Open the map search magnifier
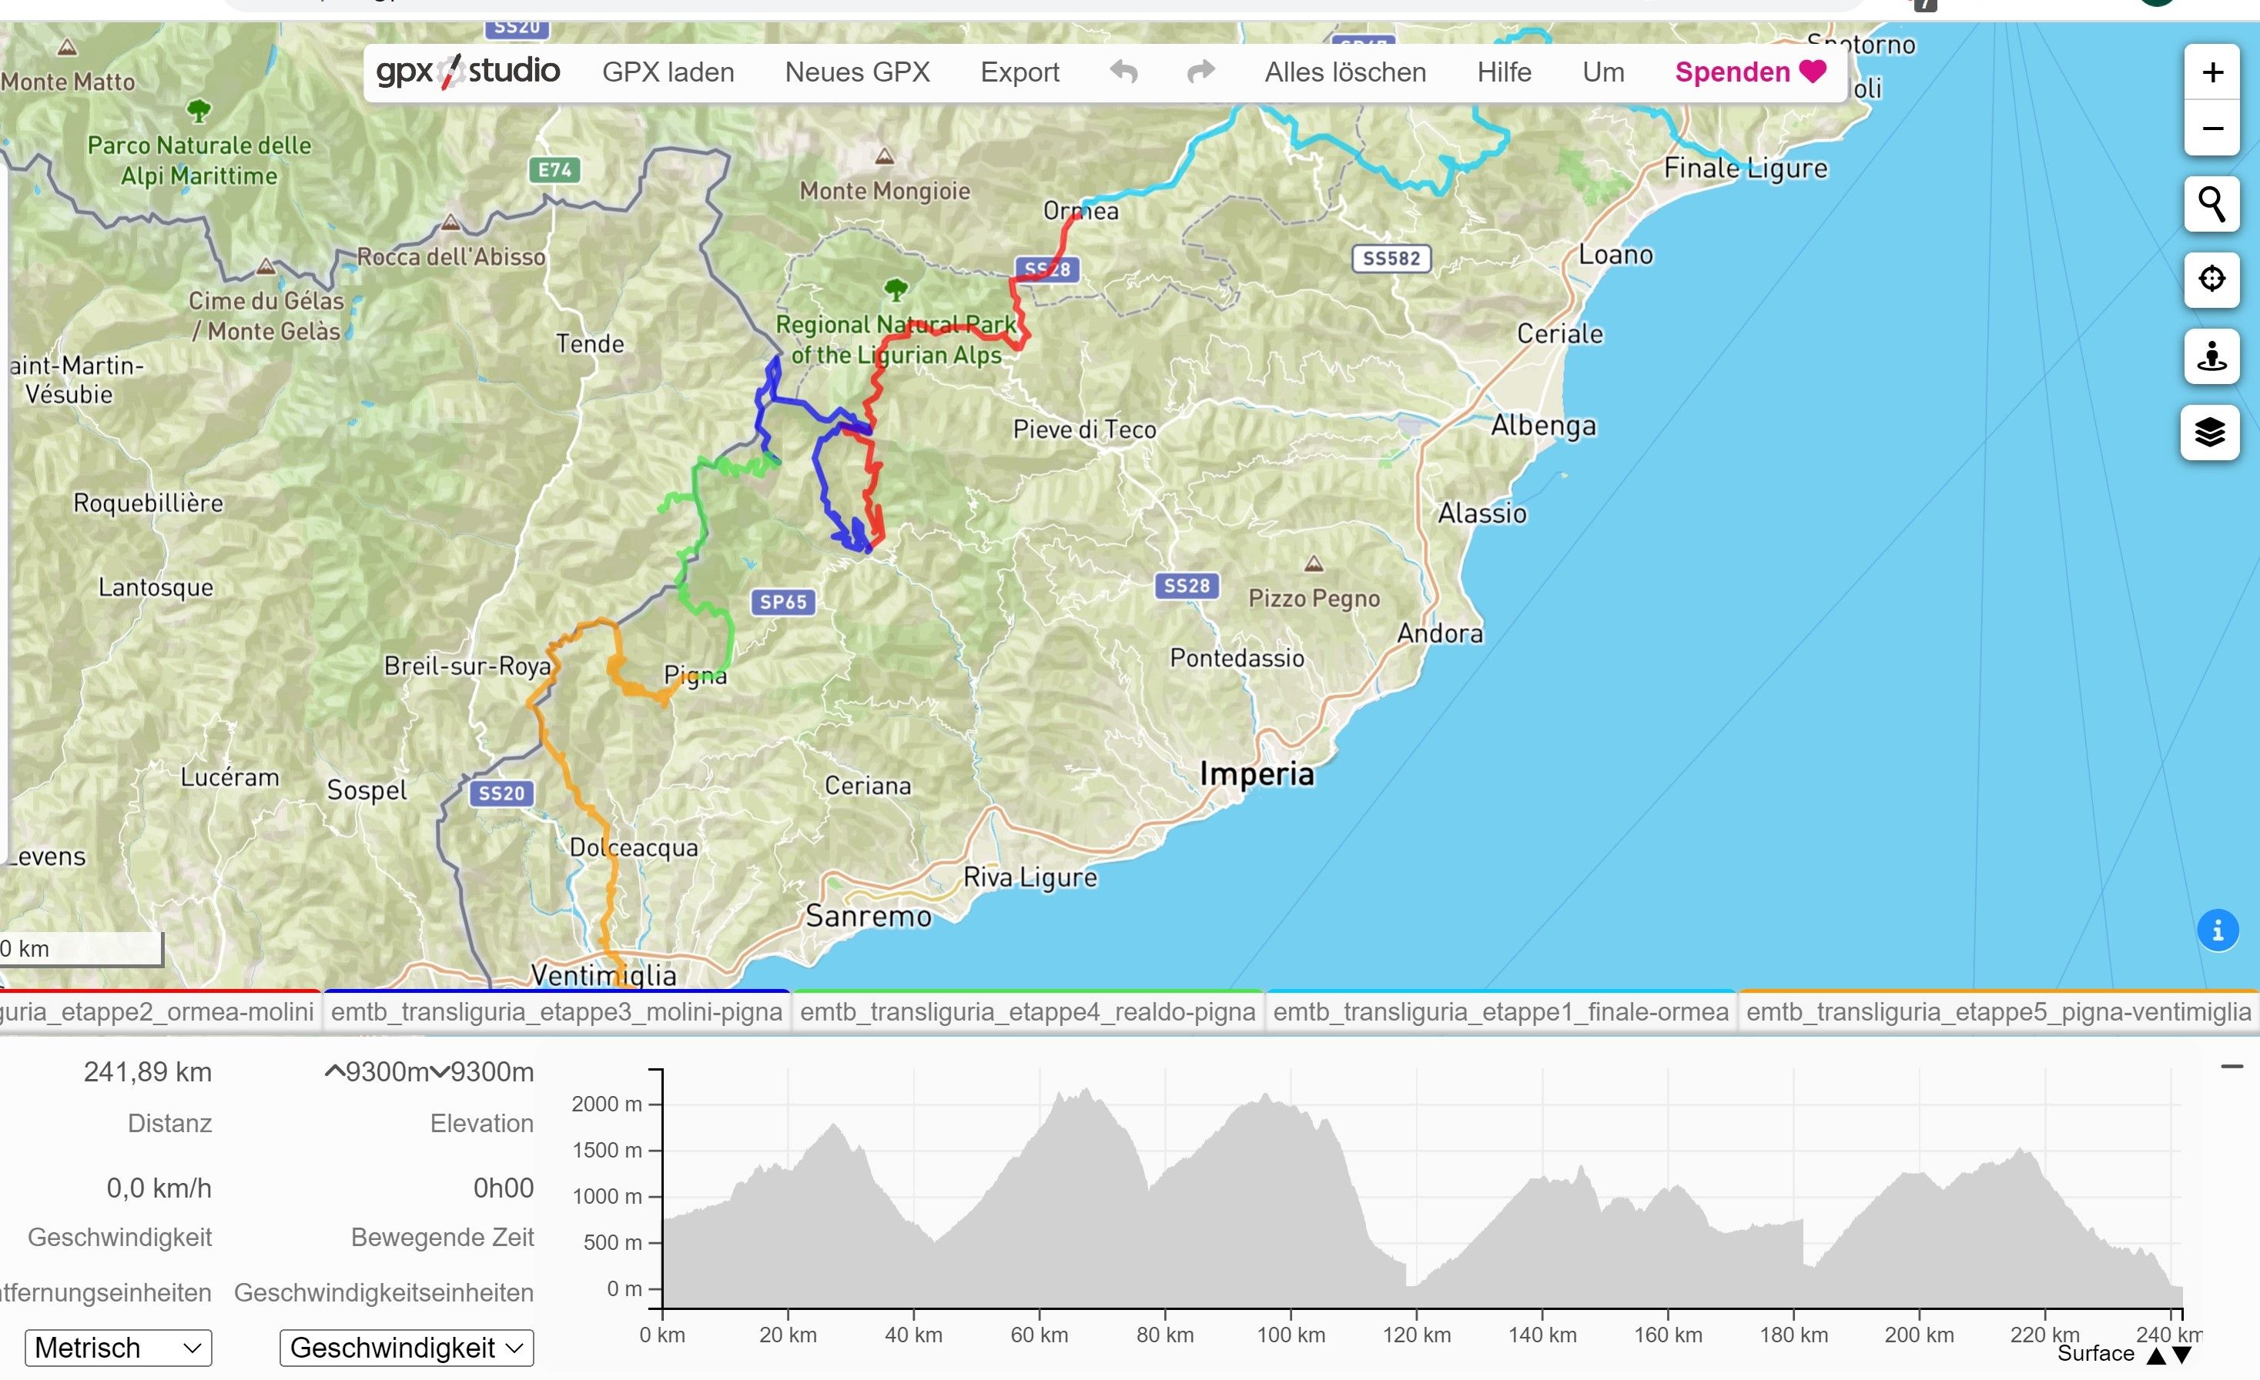2260x1380 pixels. (x=2212, y=203)
